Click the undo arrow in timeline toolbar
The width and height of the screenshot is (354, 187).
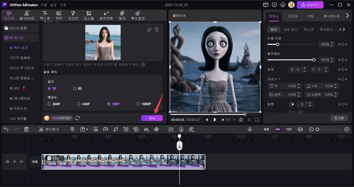tap(6, 129)
